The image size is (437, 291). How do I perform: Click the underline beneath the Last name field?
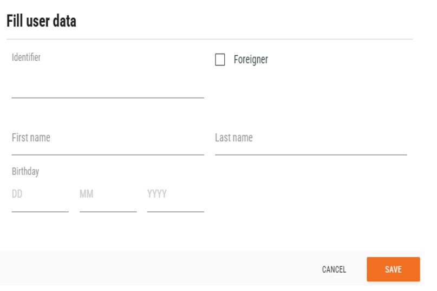pos(310,154)
